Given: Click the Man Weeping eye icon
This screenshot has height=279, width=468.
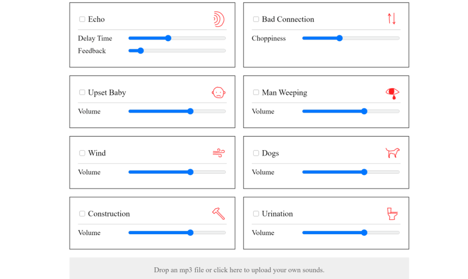Looking at the screenshot, I should click(x=393, y=94).
